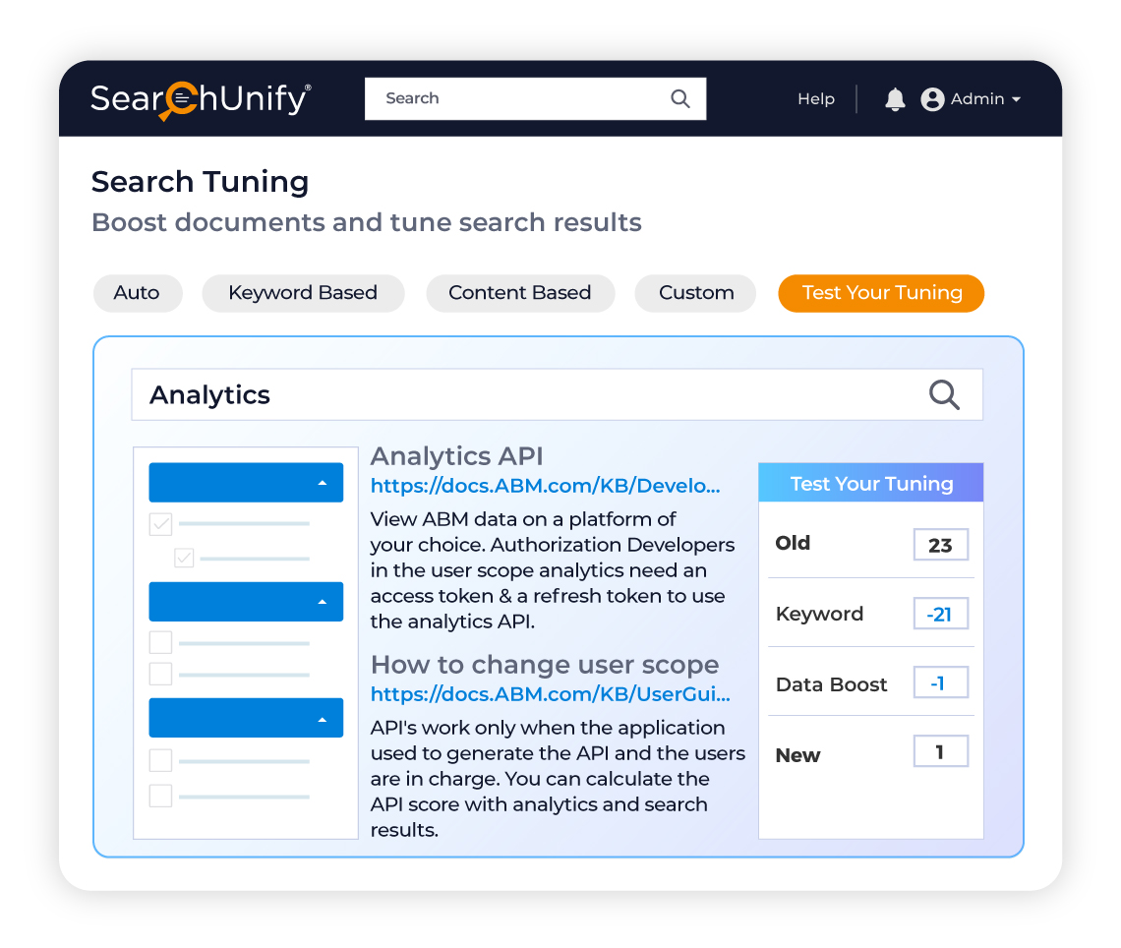Image resolution: width=1121 pixels, height=948 pixels.
Task: Open the How to change user scope result
Action: click(545, 665)
